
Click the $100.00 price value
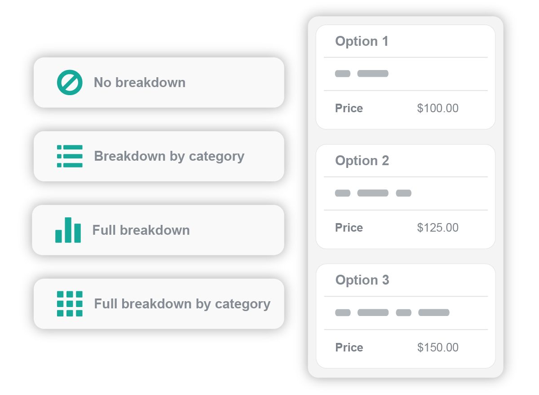click(437, 108)
